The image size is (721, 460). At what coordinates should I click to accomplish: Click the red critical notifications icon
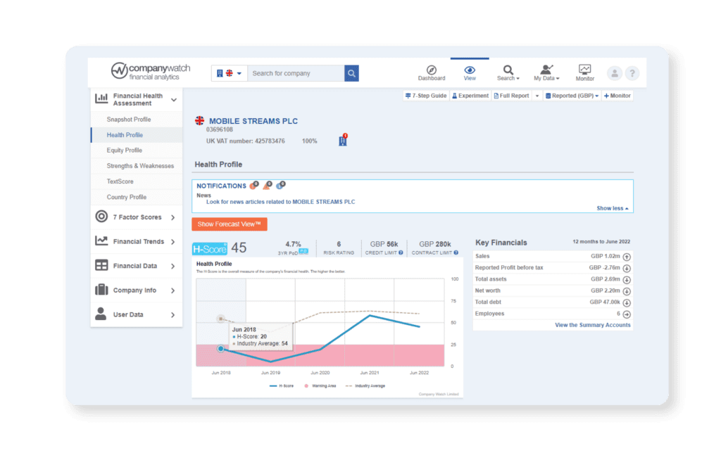point(254,185)
